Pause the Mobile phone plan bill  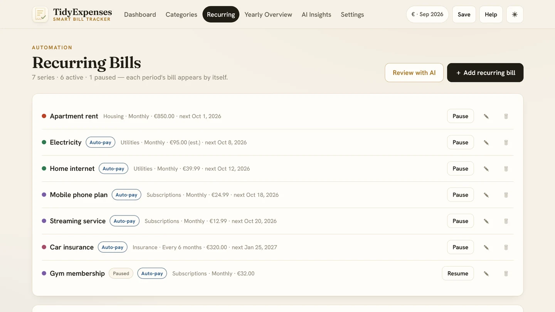coord(460,195)
